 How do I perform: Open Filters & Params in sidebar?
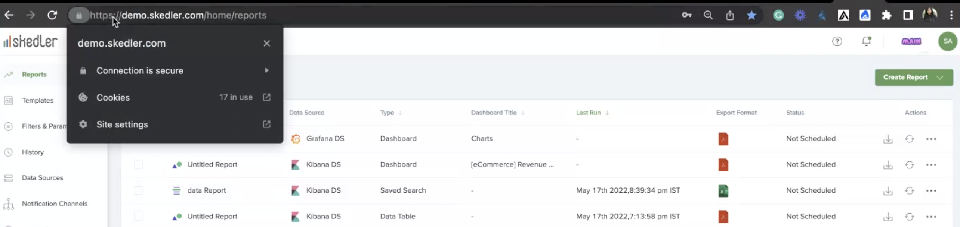44,126
